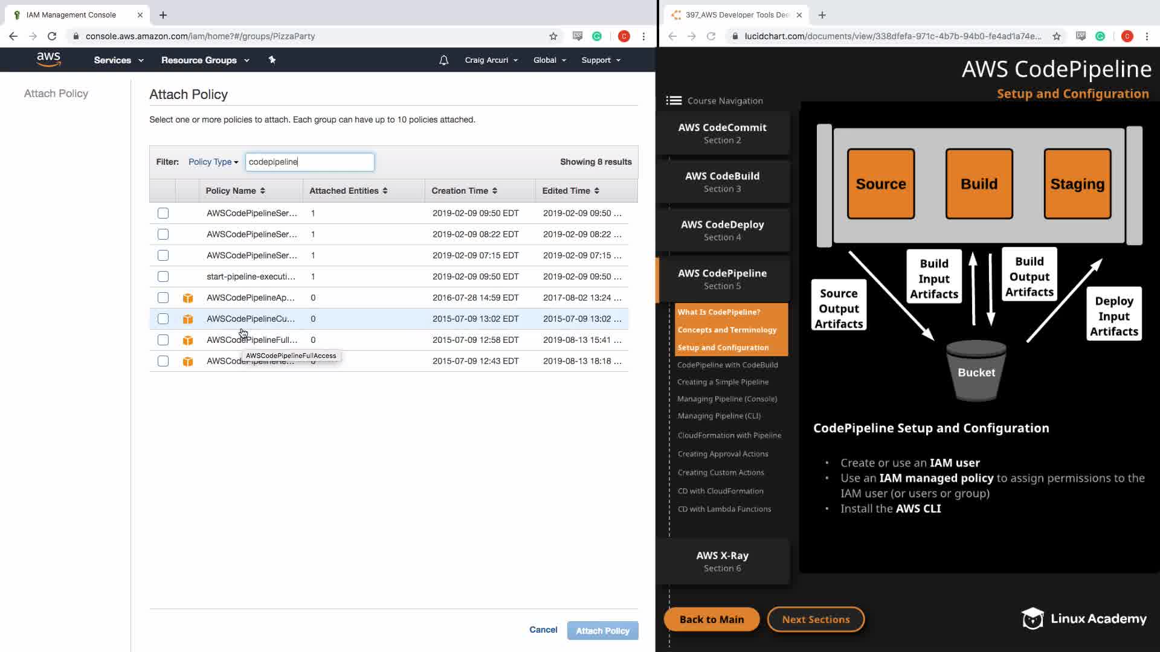The image size is (1160, 652).
Task: Go to AWS CodeBuild Section 3
Action: pos(722,182)
